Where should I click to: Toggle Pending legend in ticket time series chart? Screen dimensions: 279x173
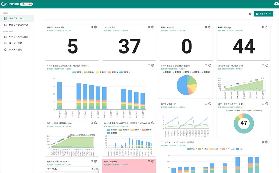pos(204,149)
